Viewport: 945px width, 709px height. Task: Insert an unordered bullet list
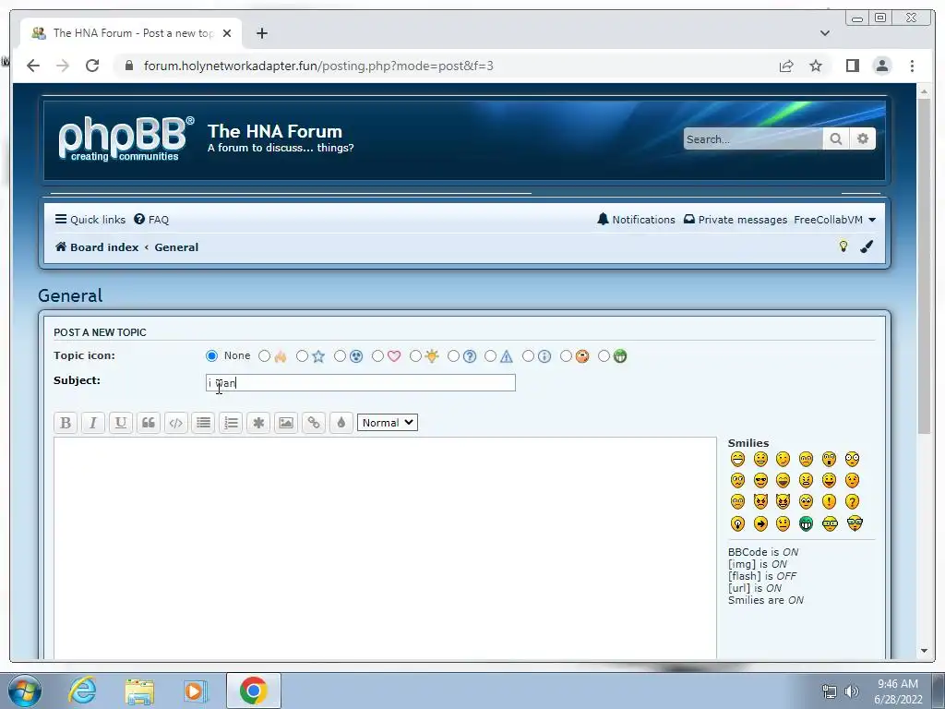pos(203,423)
